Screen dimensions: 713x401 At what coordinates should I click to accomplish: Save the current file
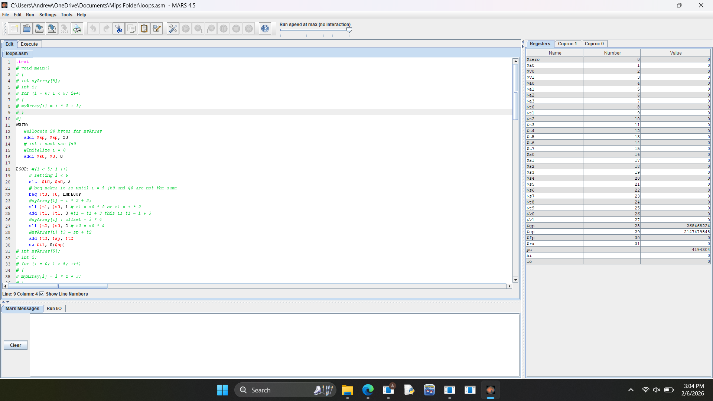click(x=39, y=29)
